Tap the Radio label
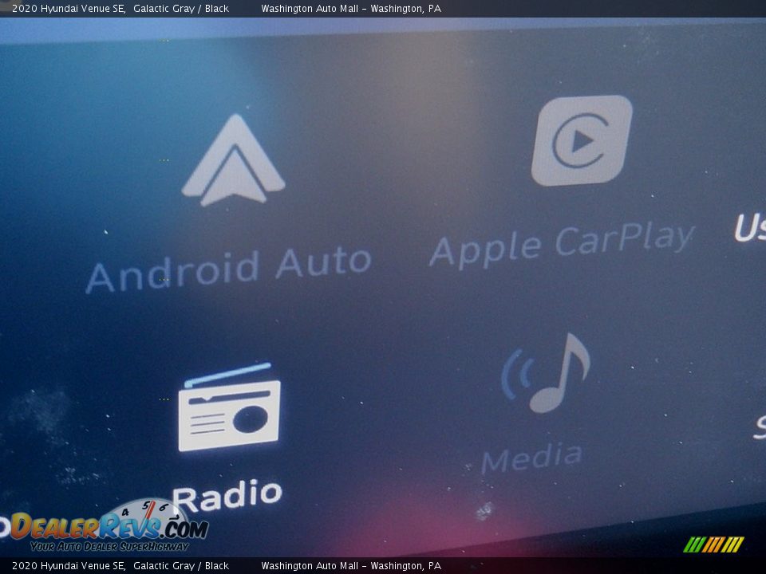This screenshot has width=766, height=574. point(227,495)
